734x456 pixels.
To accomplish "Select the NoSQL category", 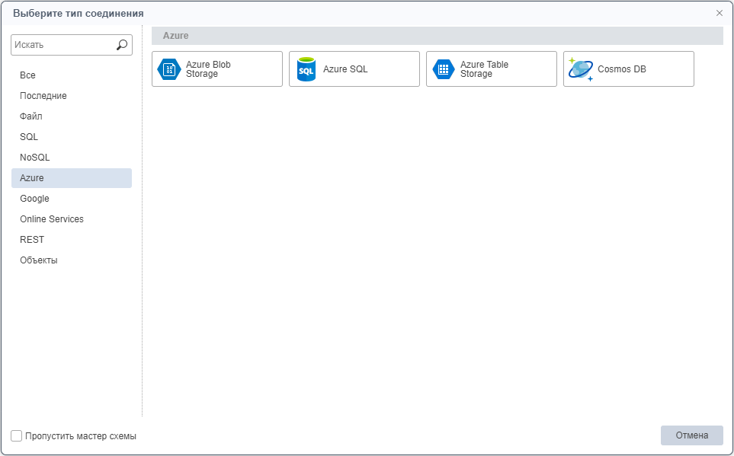I will pos(35,158).
